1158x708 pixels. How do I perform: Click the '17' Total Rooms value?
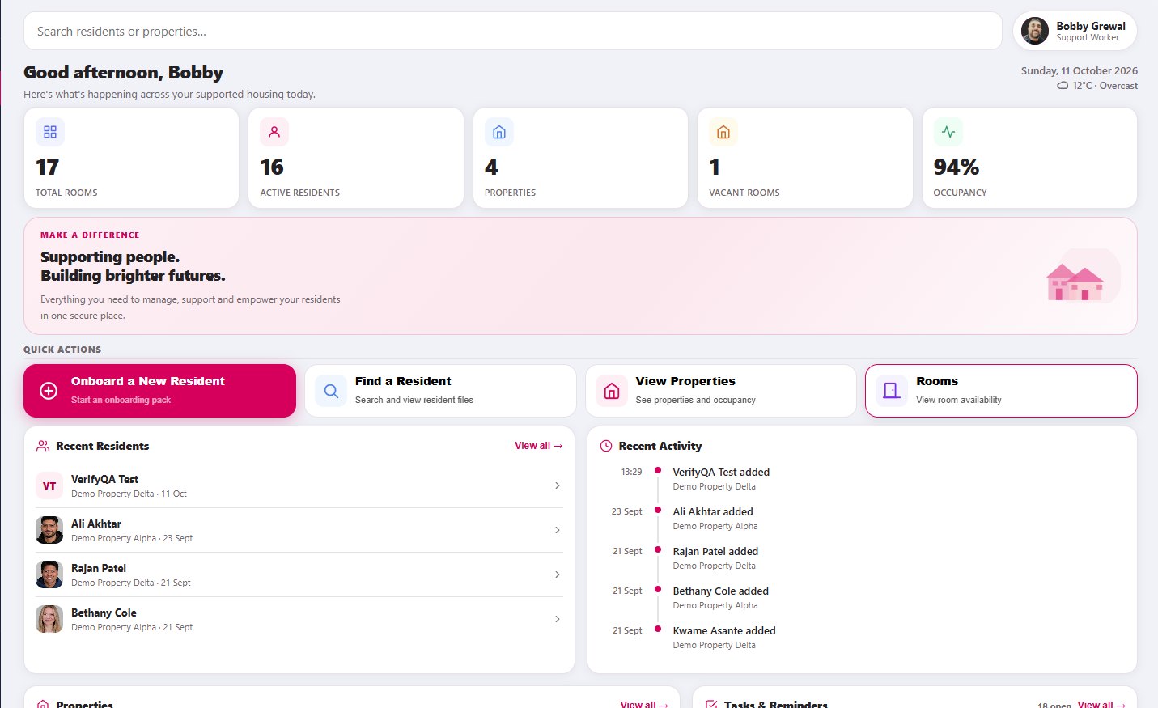(x=47, y=167)
